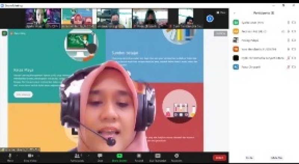Select fifth thumbnail in video strip
The image size is (299, 164).
coord(186,19)
